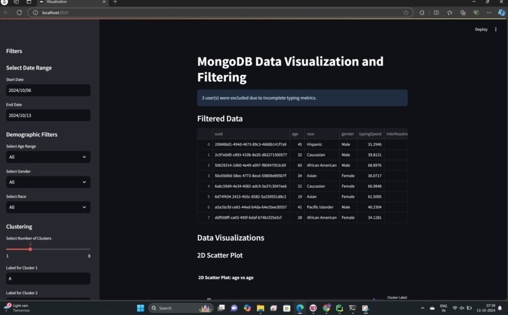Open File Explorer from the taskbar
Viewport: 508px width, 315px height.
[x=260, y=308]
